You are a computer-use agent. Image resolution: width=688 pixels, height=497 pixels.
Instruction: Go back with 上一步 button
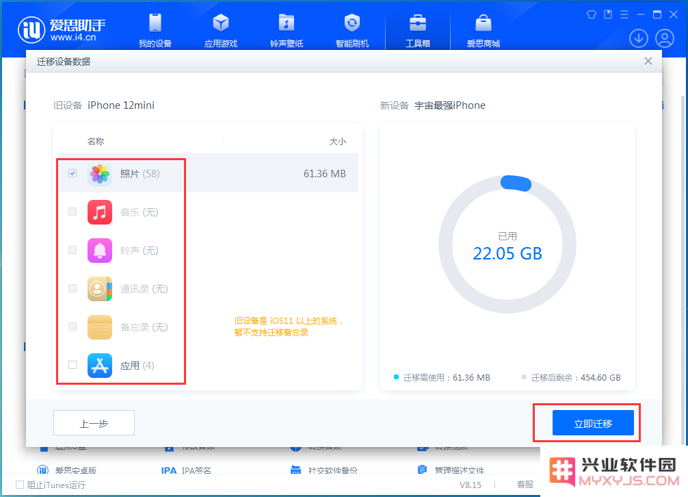[x=94, y=423]
